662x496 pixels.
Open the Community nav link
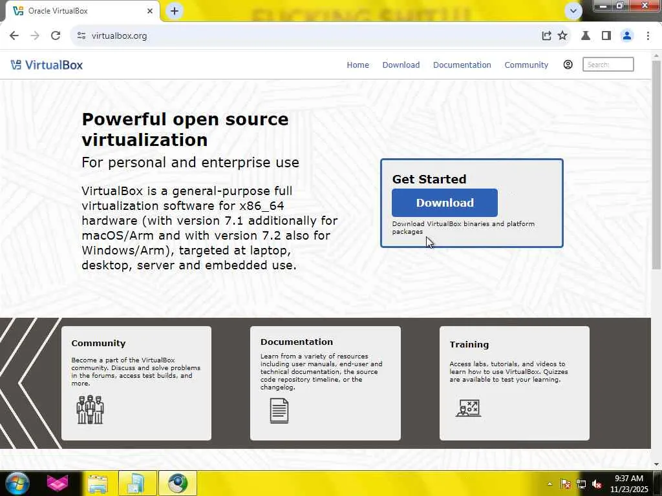click(x=526, y=65)
